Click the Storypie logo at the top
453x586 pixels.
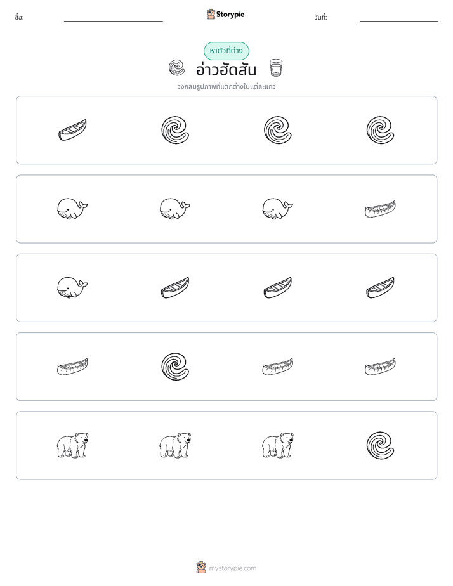(226, 15)
